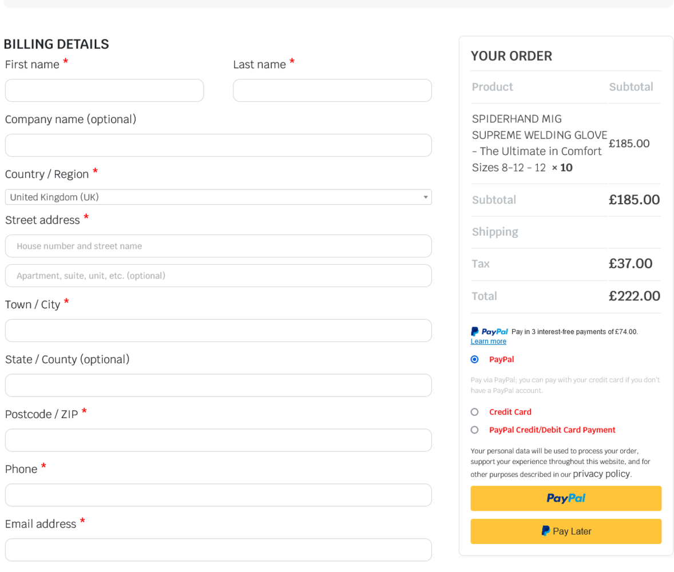
Task: Focus the Town / City field
Action: pyautogui.click(x=218, y=331)
